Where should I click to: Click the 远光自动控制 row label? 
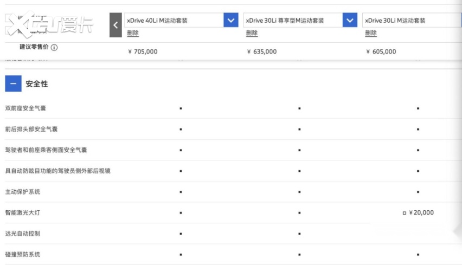click(x=22, y=234)
